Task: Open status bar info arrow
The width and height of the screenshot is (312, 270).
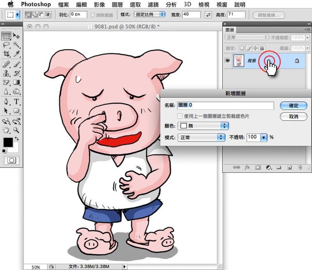Action: click(125, 267)
